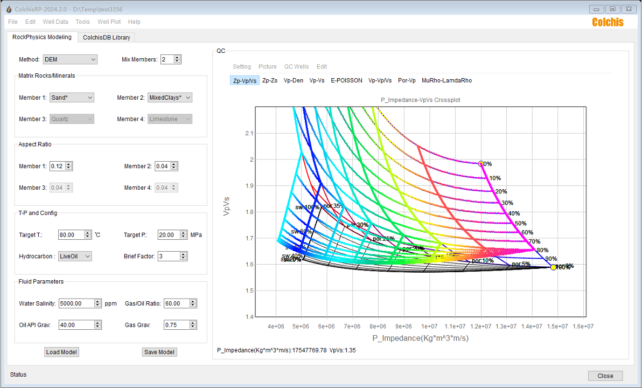The image size is (642, 388).
Task: Decrease Target T. temperature stepper
Action: click(x=88, y=237)
